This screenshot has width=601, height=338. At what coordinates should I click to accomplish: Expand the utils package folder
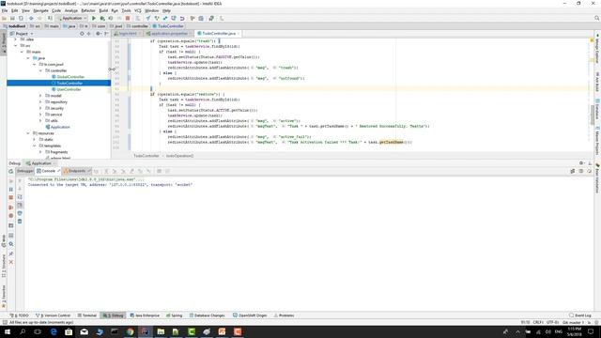[x=40, y=121]
